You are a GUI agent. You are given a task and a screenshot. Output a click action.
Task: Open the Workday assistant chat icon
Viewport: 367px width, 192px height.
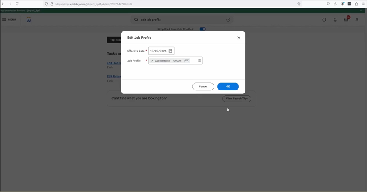324,20
